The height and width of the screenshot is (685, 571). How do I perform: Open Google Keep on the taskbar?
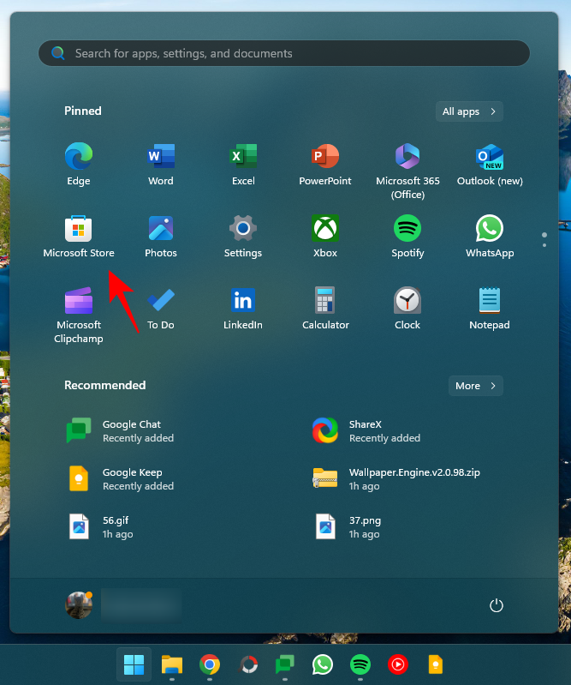436,665
